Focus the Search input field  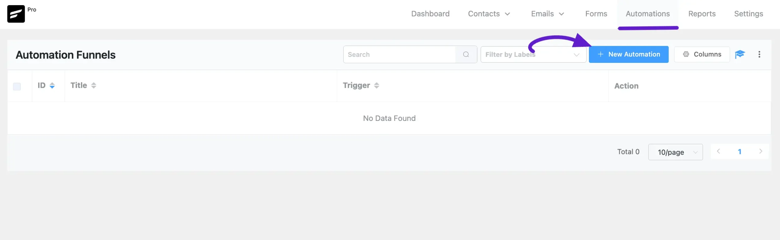point(399,54)
